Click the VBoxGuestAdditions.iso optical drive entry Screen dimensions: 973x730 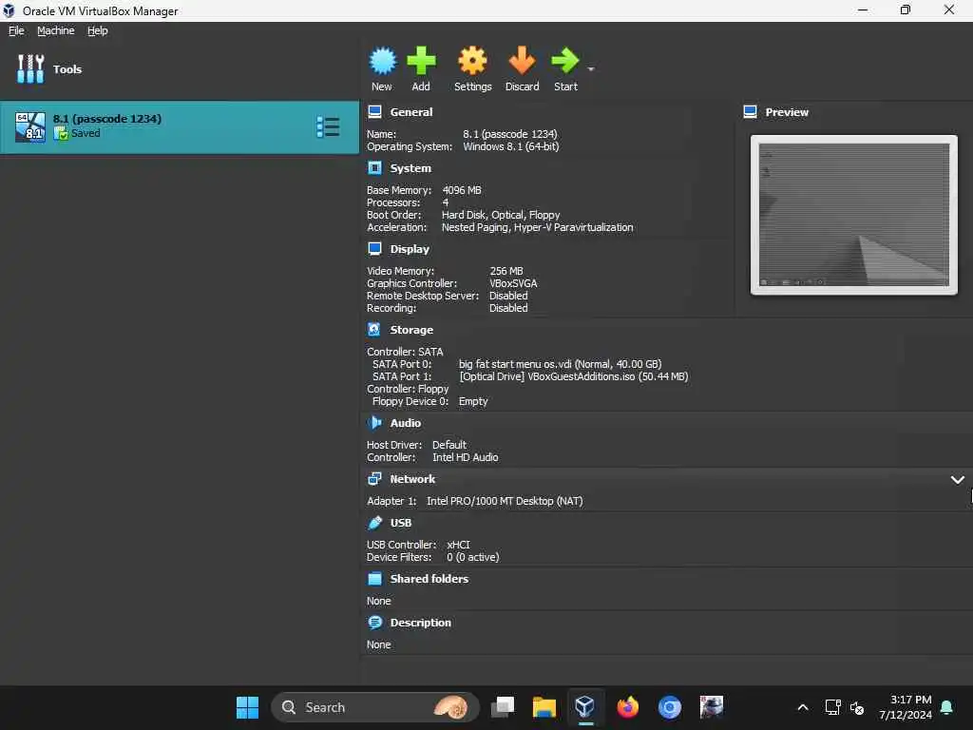[x=573, y=376]
